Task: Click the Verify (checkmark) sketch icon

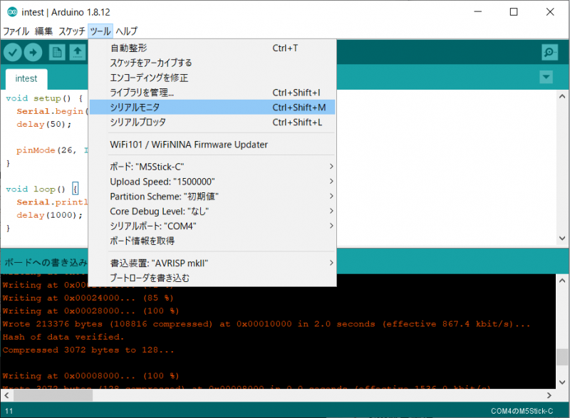Action: pos(12,52)
